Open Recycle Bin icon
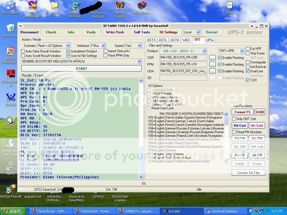This screenshot has width=287, height=215. 10,30
